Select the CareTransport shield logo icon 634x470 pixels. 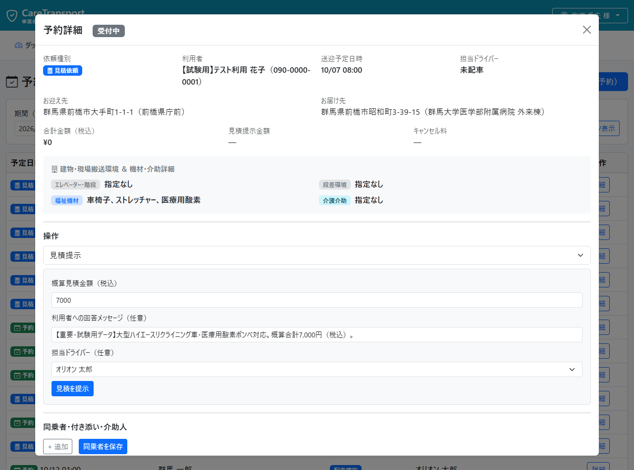12,15
